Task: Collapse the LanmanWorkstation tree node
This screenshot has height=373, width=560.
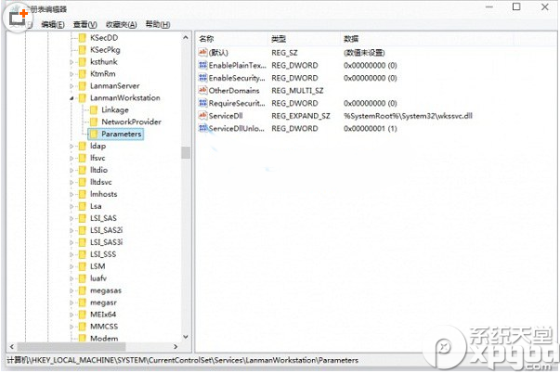Action: coord(72,98)
